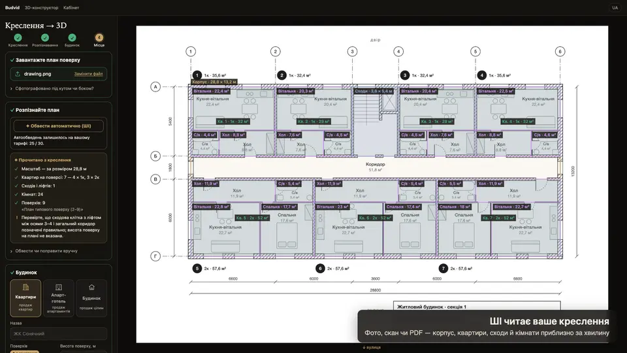Select the 'Кв. 6 · 2к · 52 м²' tag
This screenshot has width=627, height=353.
(x=375, y=218)
